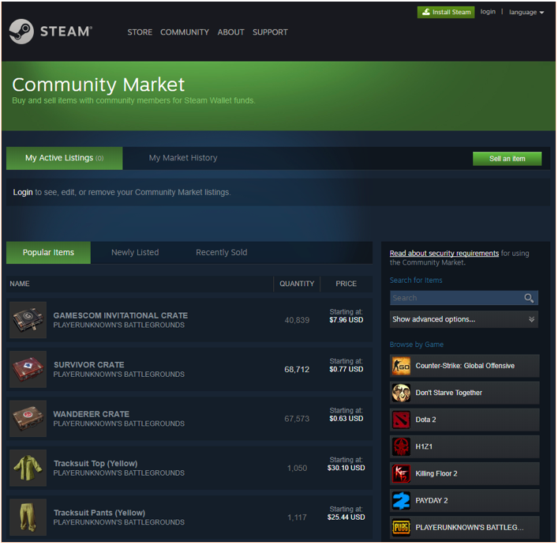Screen dimensions: 558x546
Task: Open Tracksuit Pants (Yellow) listing name
Action: [x=99, y=513]
